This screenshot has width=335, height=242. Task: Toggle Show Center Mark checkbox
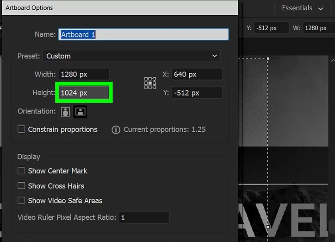(21, 171)
